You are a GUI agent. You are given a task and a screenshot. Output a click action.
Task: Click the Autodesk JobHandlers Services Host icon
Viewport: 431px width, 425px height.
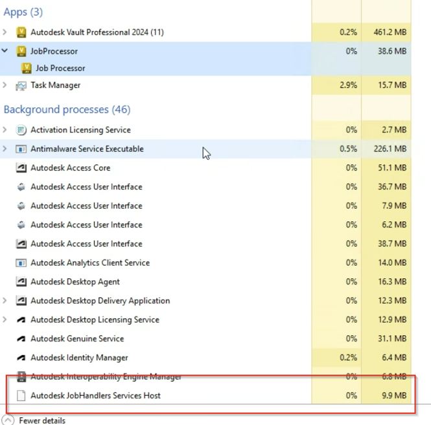tap(21, 396)
